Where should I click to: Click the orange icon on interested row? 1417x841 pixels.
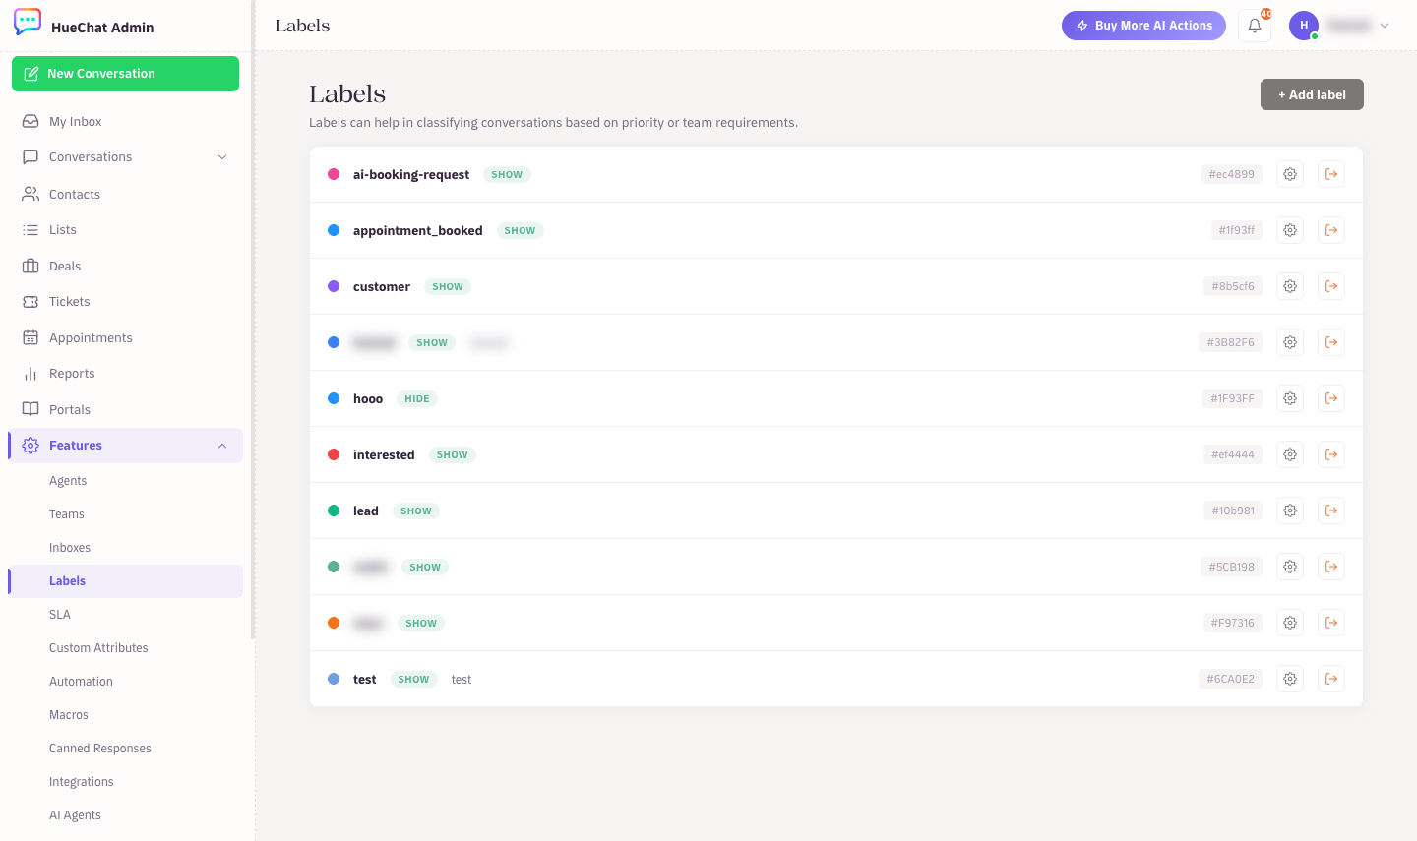1331,454
